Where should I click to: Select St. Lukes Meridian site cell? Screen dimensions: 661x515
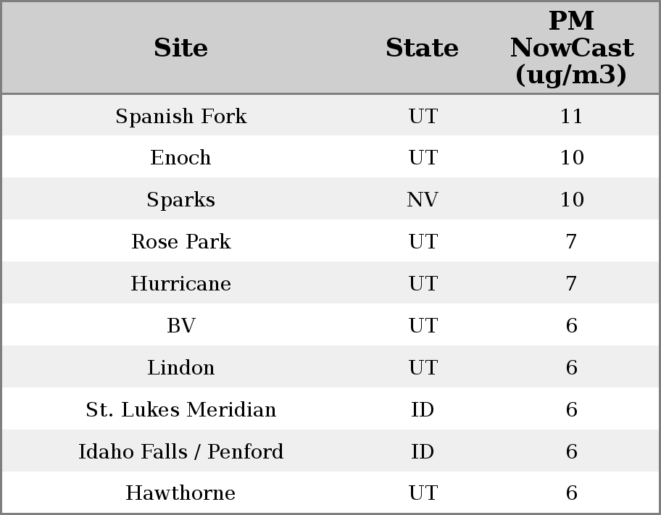tap(180, 410)
